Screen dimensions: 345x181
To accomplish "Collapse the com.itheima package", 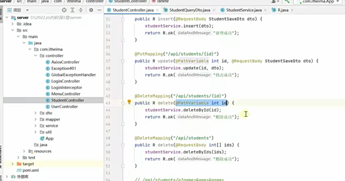I will pyautogui.click(x=30, y=49).
